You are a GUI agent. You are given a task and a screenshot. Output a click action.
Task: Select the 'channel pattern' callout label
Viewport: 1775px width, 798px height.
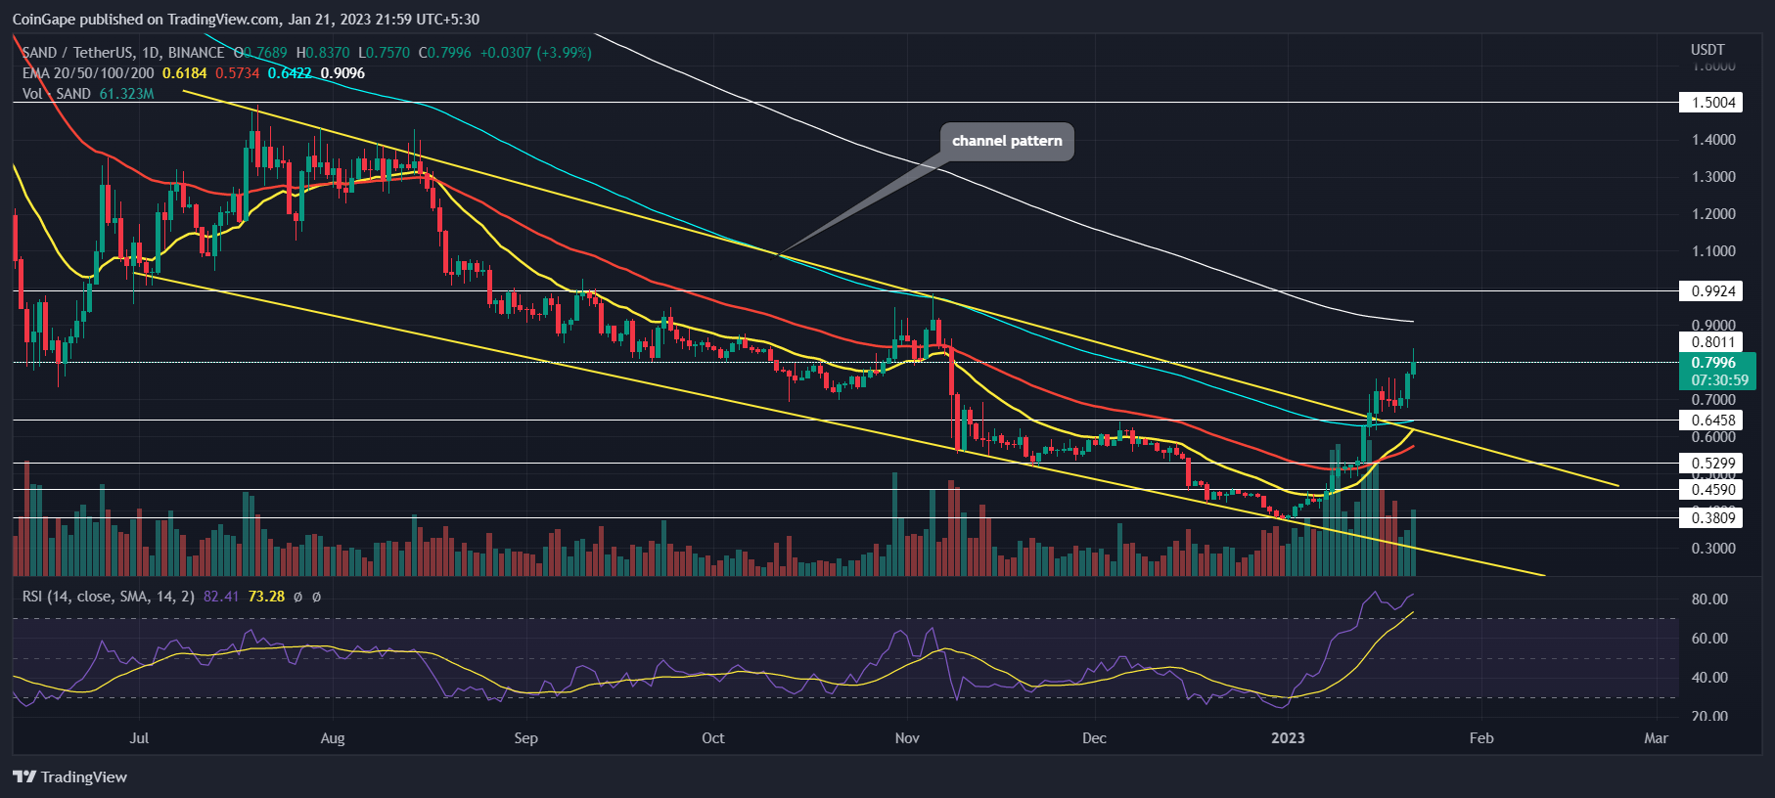coord(1007,141)
